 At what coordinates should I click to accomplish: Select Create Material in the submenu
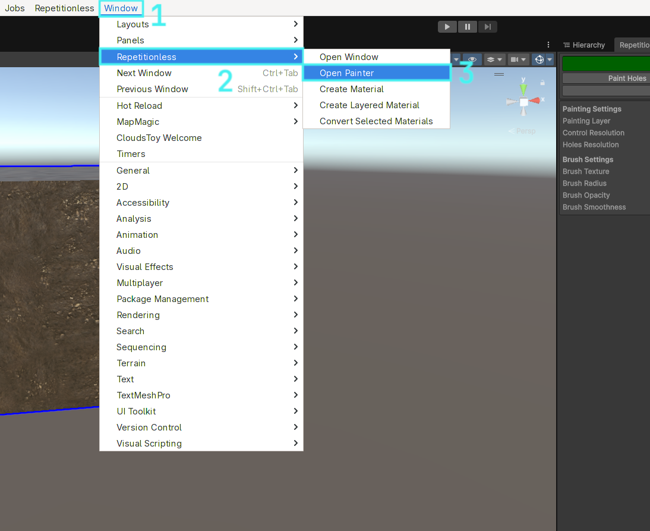click(377, 89)
